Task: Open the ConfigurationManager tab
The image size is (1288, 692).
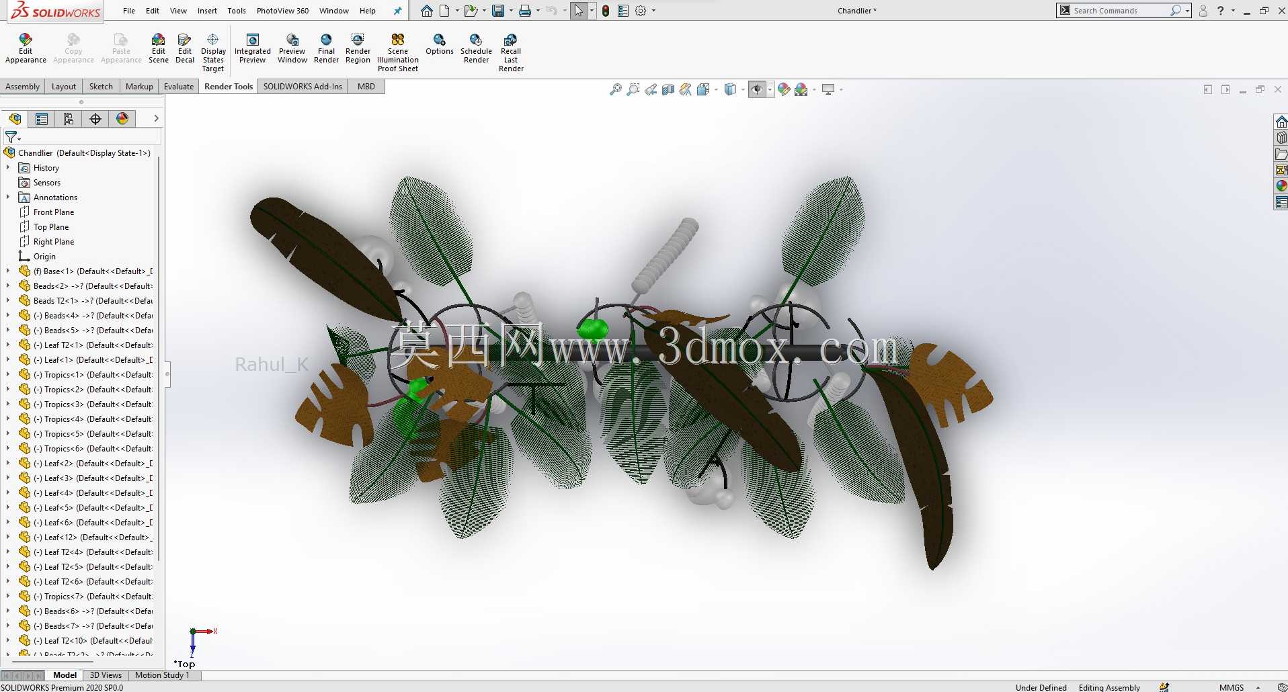Action: 69,119
